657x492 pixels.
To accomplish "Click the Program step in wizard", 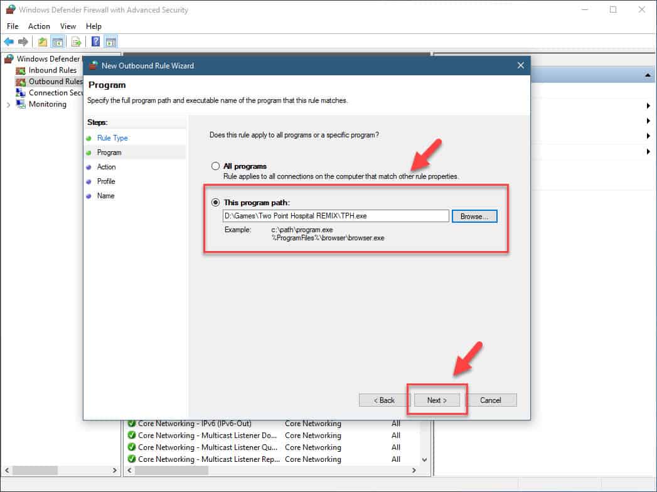I will pos(109,152).
